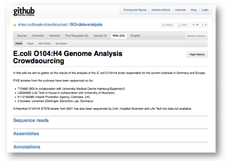Click the Page History button
Viewport: 226px width, 161px height.
(197, 54)
